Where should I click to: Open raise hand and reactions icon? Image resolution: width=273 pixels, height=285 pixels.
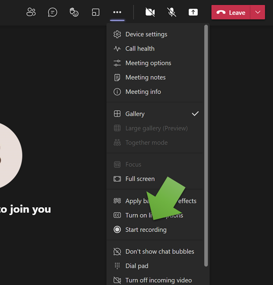pos(74,12)
